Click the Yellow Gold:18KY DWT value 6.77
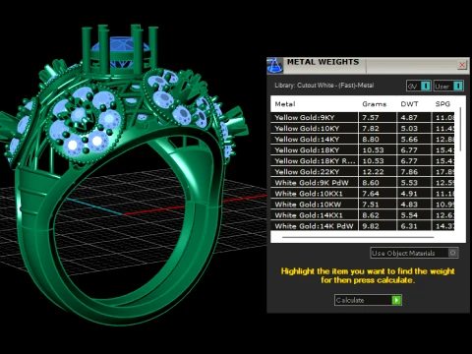The height and width of the screenshot is (354, 472). pyautogui.click(x=409, y=150)
